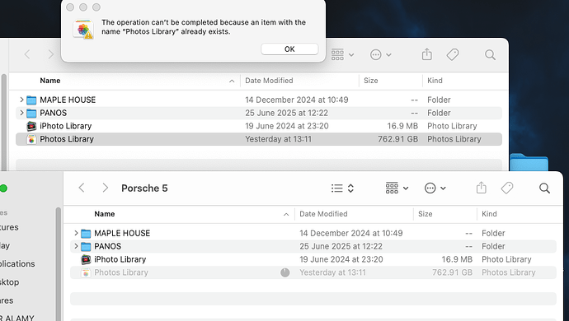Open action (ellipsis) menu in Porsche 5 window
The height and width of the screenshot is (321, 569).
(435, 188)
